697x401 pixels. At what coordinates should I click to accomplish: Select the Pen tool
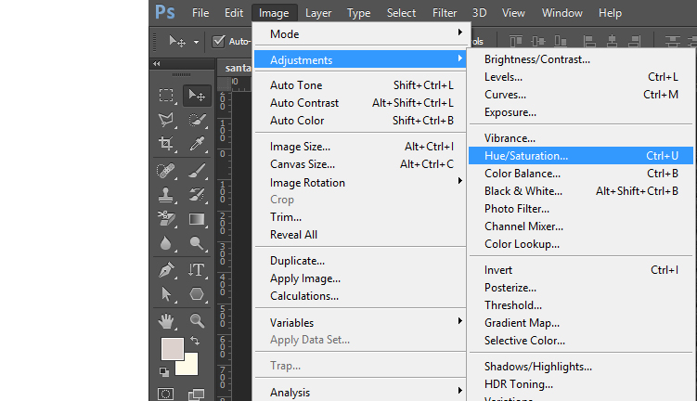pos(167,269)
